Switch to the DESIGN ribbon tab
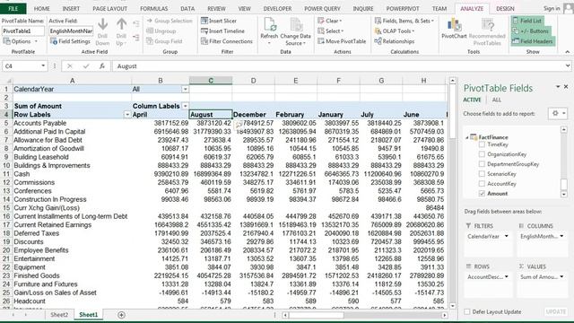 coord(505,8)
